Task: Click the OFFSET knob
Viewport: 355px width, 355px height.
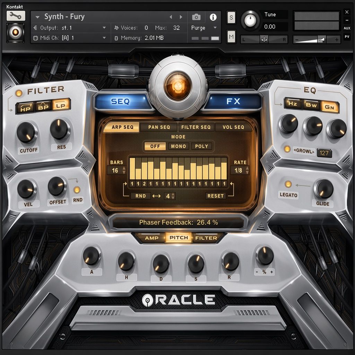Action: pos(57,186)
